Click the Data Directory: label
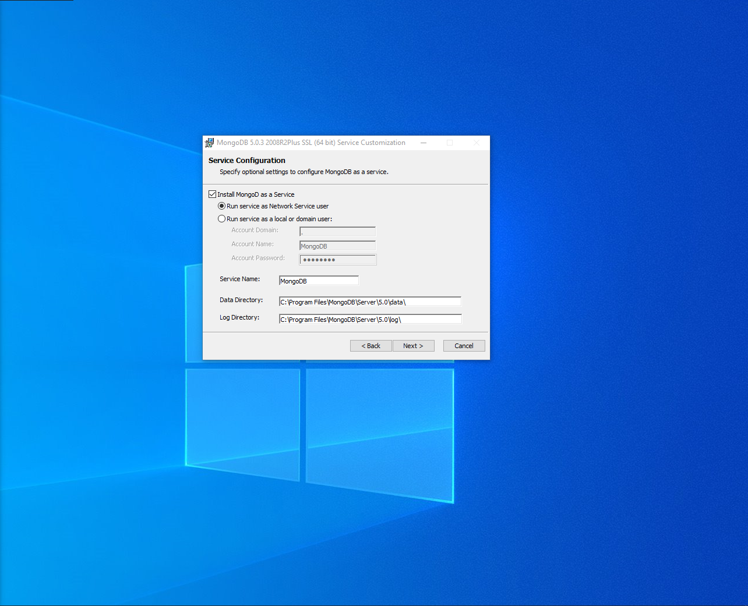 tap(241, 300)
